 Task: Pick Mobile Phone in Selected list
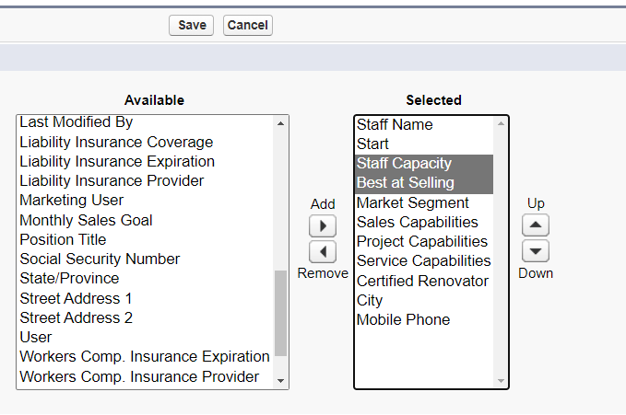pyautogui.click(x=403, y=319)
